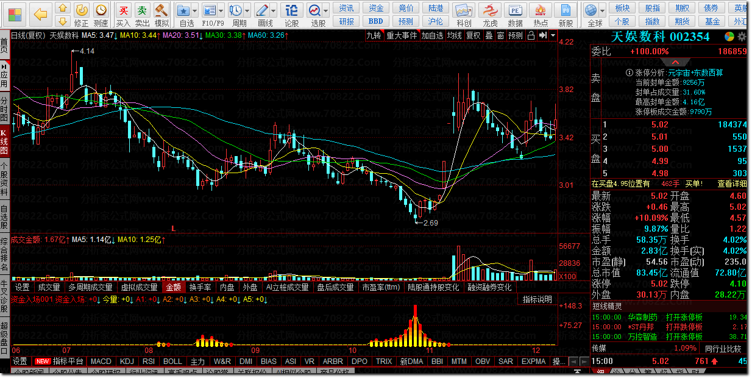Click the down arrow navigation icon

(x=62, y=23)
